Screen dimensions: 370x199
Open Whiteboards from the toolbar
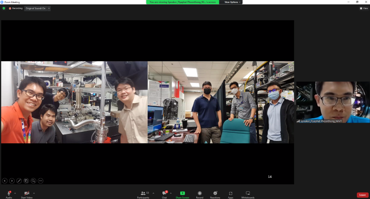(248, 193)
